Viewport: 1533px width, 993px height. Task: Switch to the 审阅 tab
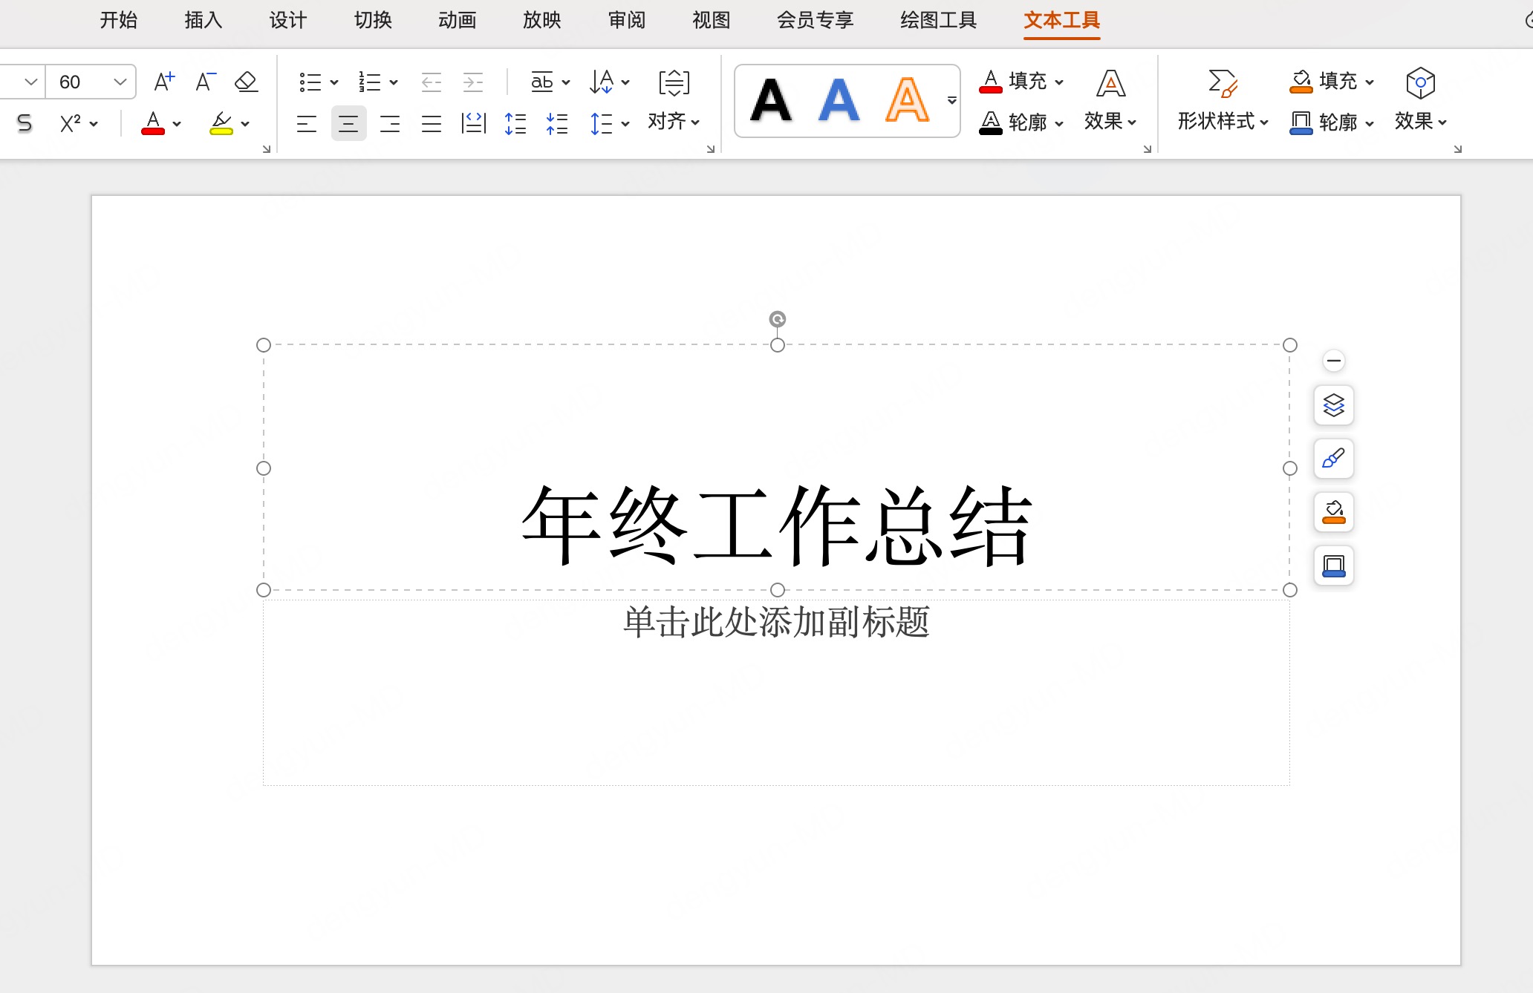click(x=627, y=20)
